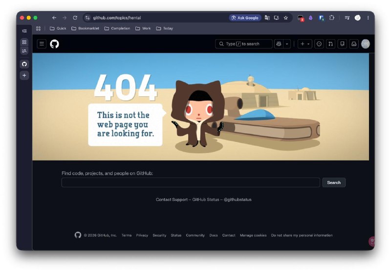391x272 pixels.
Task: Open Community in the footer
Action: 195,235
